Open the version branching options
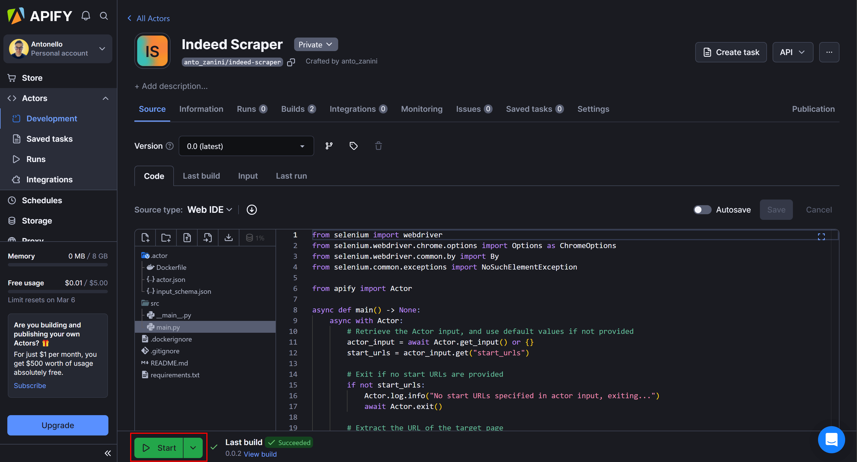 pyautogui.click(x=329, y=146)
